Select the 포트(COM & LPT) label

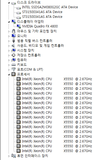pos(30,69)
